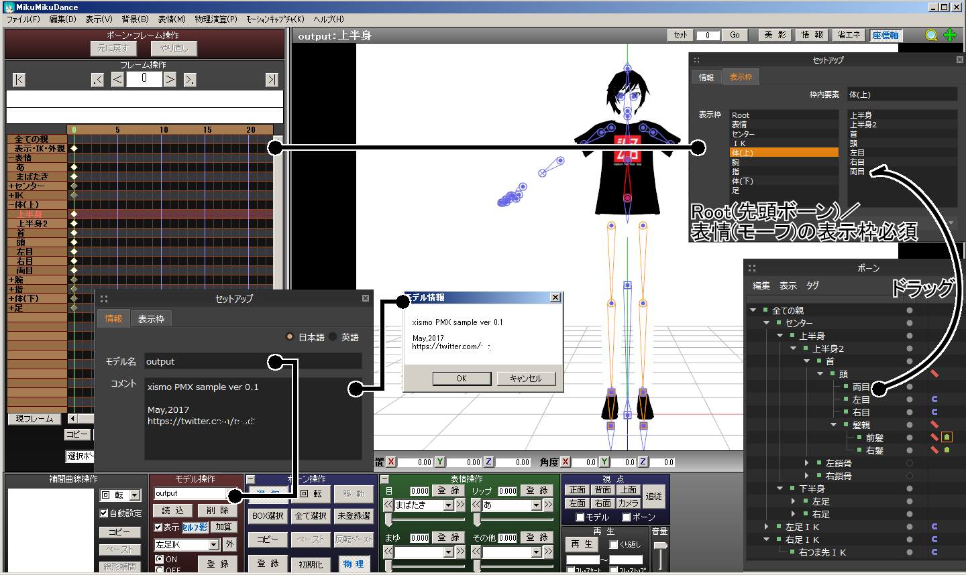The height and width of the screenshot is (575, 966).
Task: Select previous 目 morph with << arrow
Action: click(x=388, y=505)
